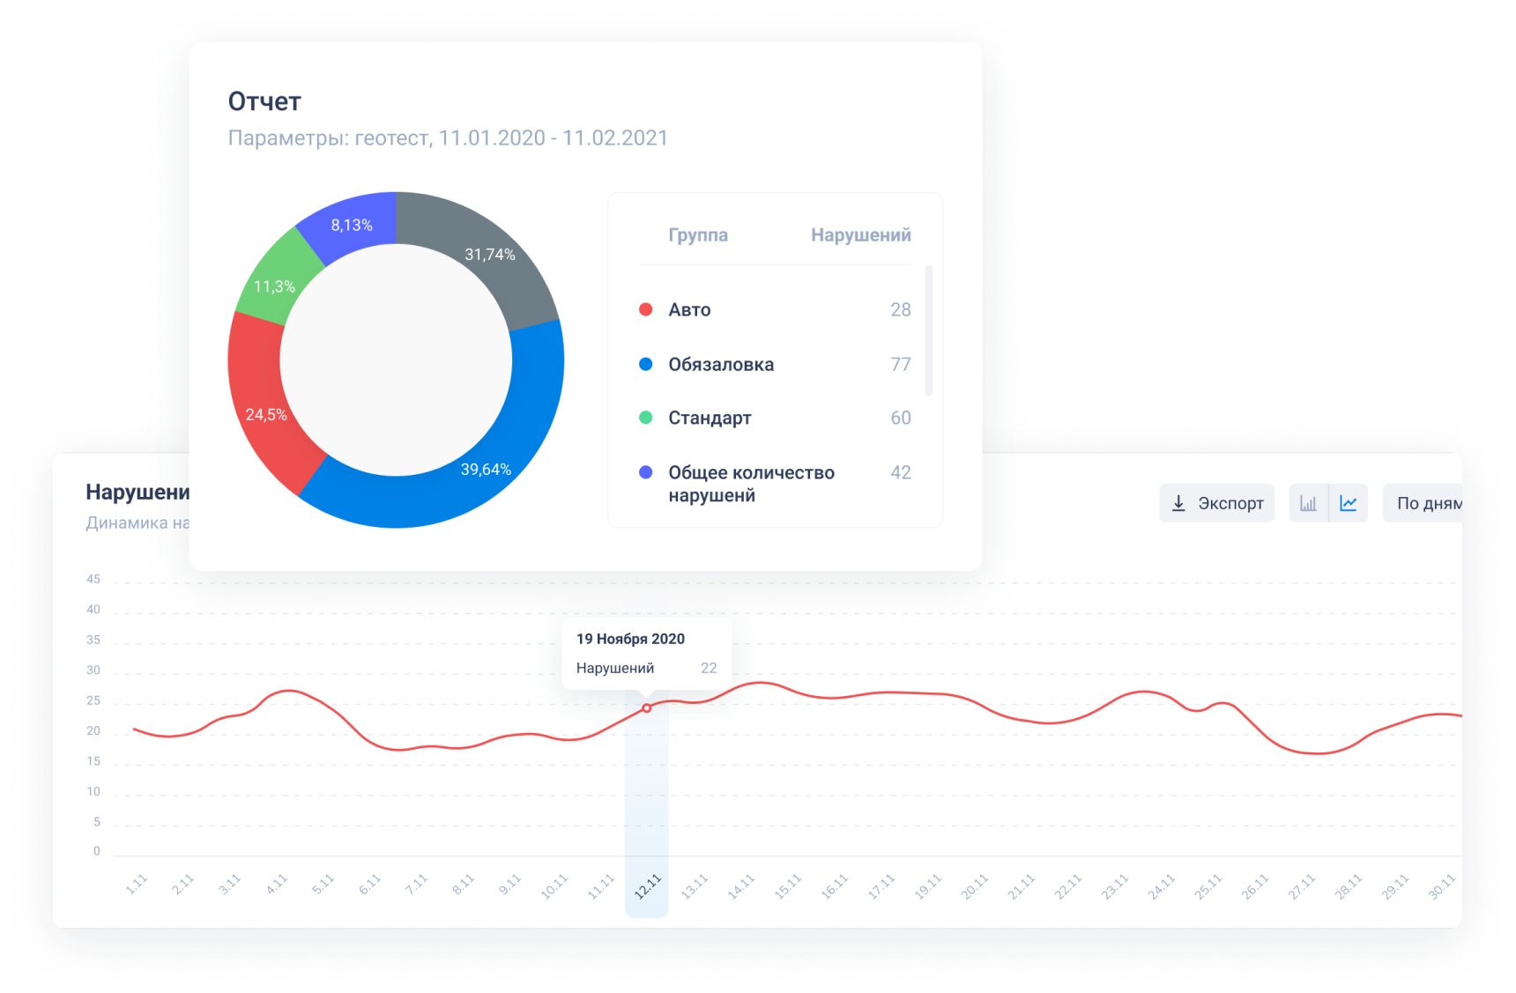Click the 22.11 date on x-axis

pos(1068,886)
